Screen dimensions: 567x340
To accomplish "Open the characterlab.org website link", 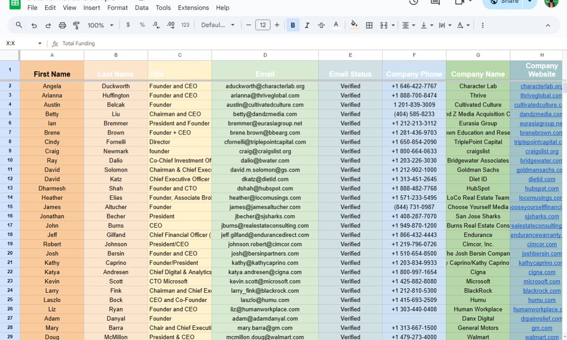I will pos(541,86).
